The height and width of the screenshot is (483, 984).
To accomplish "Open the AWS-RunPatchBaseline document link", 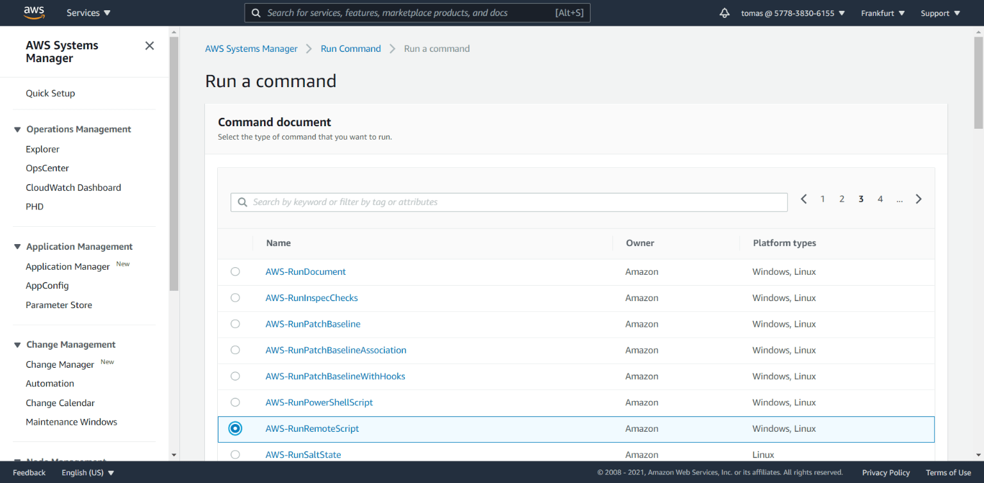I will 313,323.
